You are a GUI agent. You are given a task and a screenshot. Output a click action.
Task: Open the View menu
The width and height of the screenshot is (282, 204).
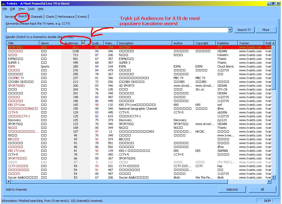[x=21, y=9]
